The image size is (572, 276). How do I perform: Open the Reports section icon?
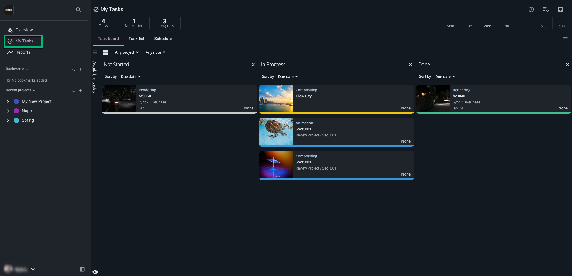9,52
